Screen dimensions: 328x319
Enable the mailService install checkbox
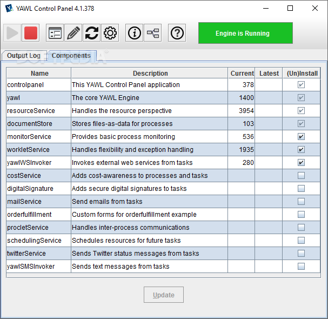[301, 202]
